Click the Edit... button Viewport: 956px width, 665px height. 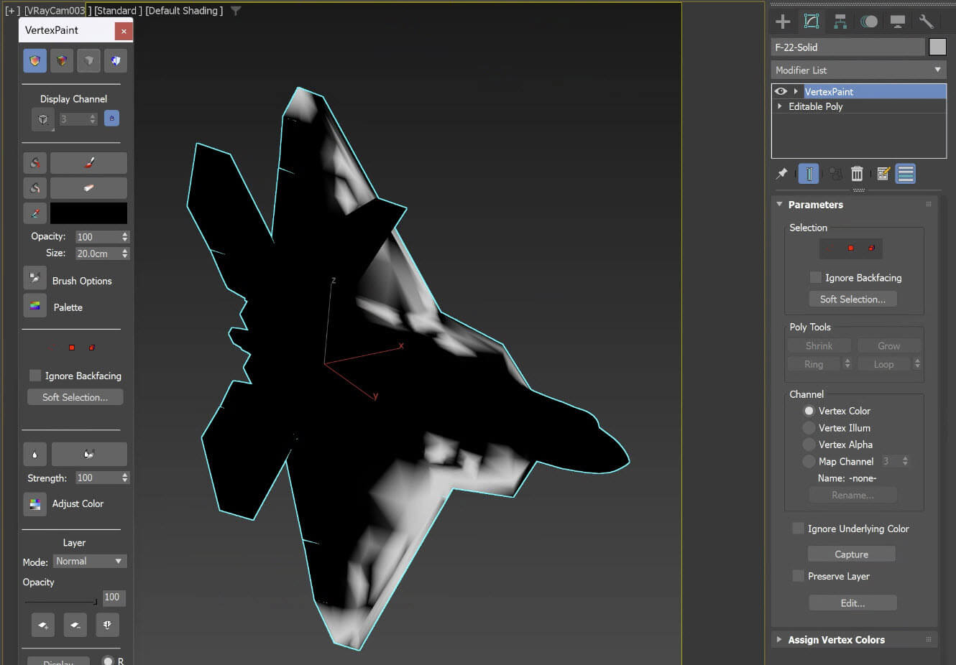[852, 603]
